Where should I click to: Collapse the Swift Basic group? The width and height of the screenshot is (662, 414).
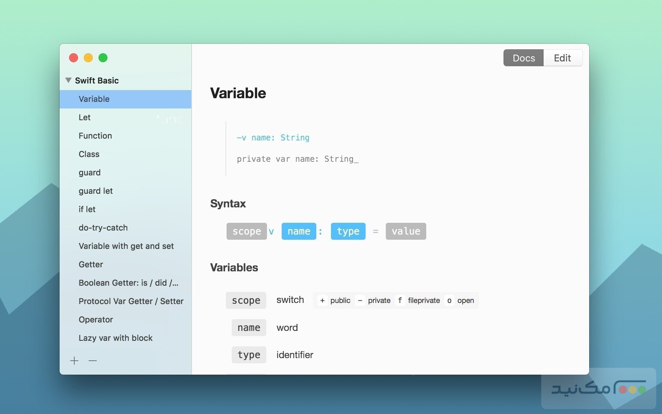[68, 80]
